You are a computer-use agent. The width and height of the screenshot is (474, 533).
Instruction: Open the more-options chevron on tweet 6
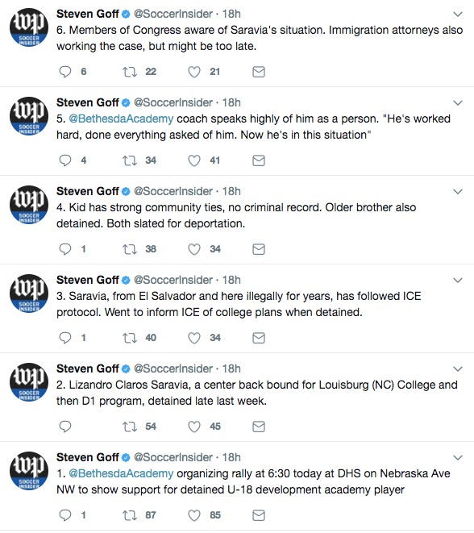click(458, 15)
